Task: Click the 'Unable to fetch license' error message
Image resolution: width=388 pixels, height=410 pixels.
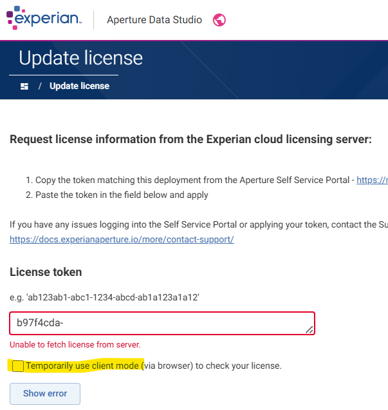Action: [75, 345]
